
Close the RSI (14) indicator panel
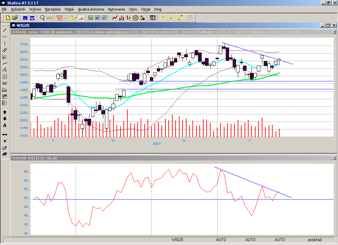[x=334, y=158]
